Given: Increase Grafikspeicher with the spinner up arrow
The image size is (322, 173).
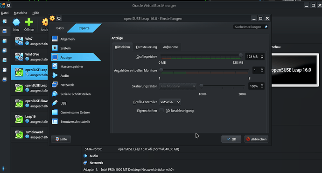Looking at the screenshot, I should (x=262, y=55).
